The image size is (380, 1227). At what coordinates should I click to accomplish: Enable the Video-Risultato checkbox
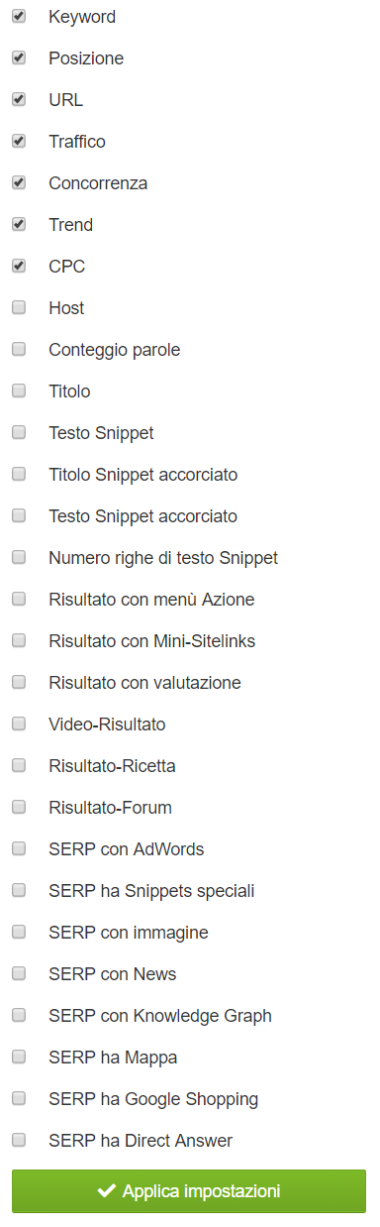(x=19, y=724)
